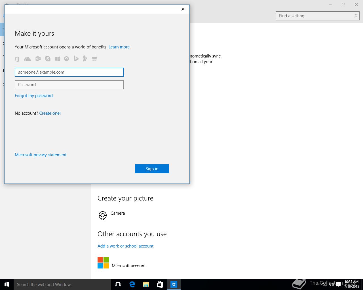Minimize the Settings window
Viewport: 363px width, 290px height.
[x=330, y=5]
